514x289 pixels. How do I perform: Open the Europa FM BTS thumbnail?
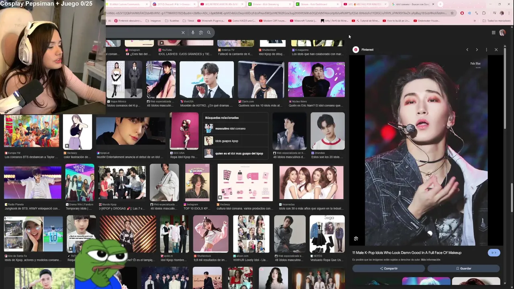[31, 131]
